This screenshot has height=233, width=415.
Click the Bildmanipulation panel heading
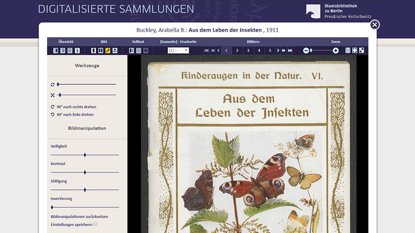pyautogui.click(x=87, y=128)
